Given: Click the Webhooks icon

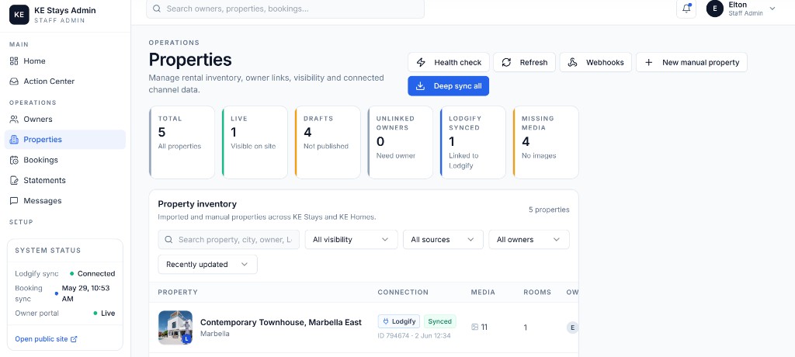Looking at the screenshot, I should [572, 62].
